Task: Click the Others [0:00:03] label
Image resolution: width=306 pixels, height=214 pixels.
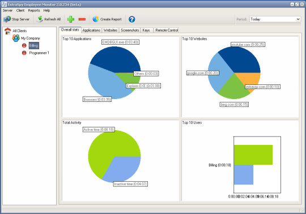Action: tap(146, 74)
